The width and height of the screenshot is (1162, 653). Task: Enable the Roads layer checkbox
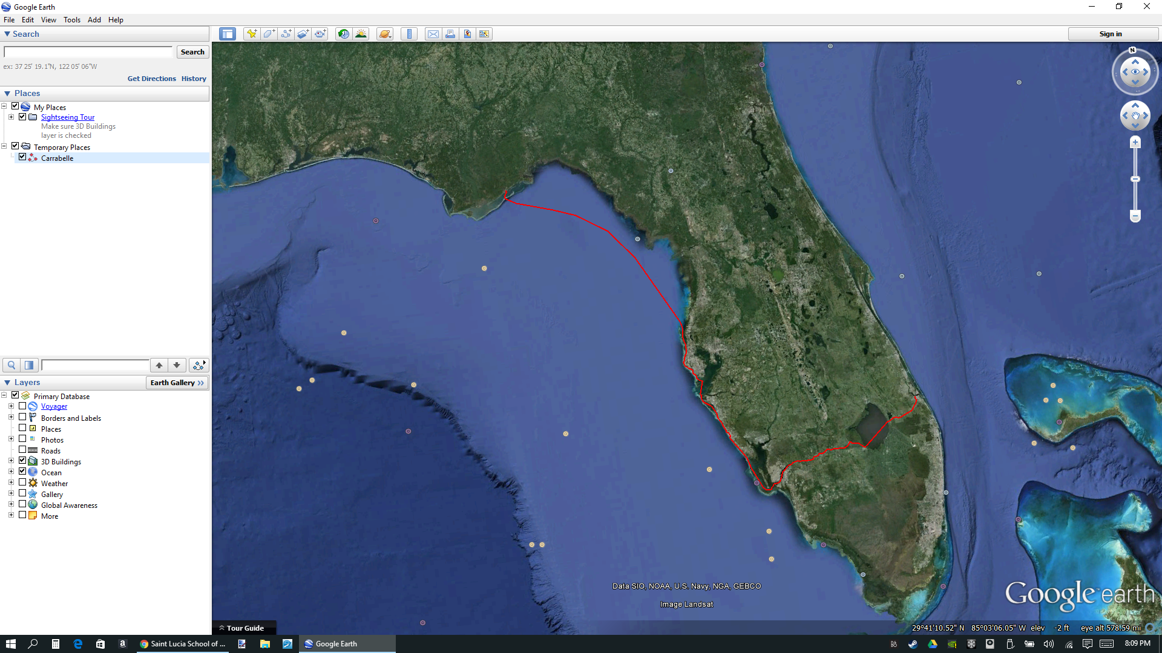tap(22, 450)
